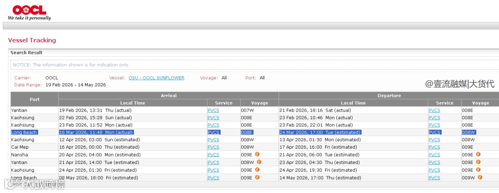Click the Arrival group header
The width and height of the screenshot is (499, 193).
click(x=169, y=96)
